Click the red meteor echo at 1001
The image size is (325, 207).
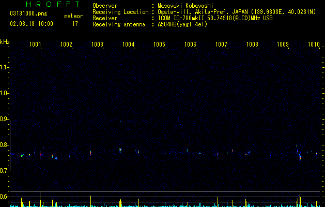click(40, 155)
